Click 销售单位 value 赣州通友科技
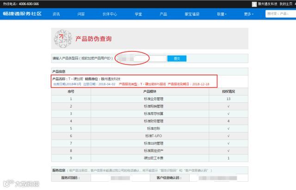 (x=111, y=79)
